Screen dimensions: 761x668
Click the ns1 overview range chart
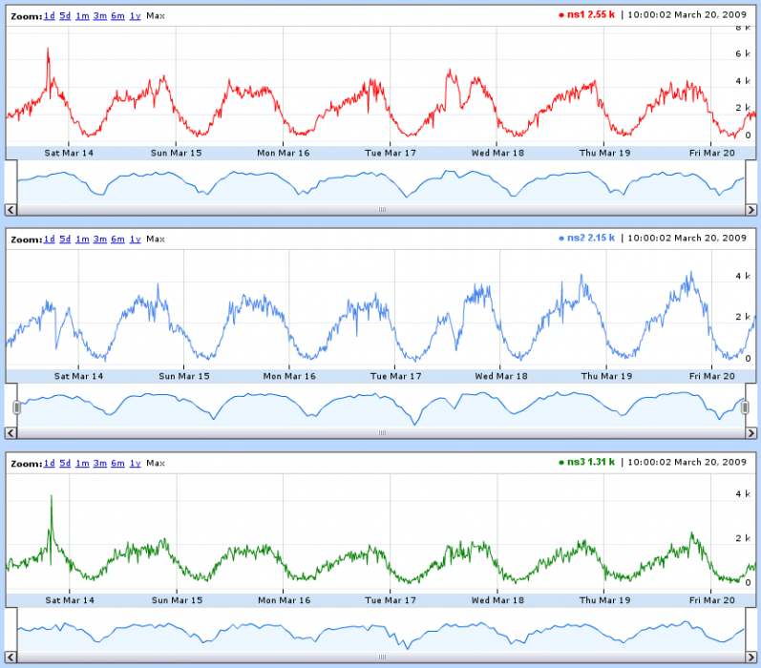[382, 183]
